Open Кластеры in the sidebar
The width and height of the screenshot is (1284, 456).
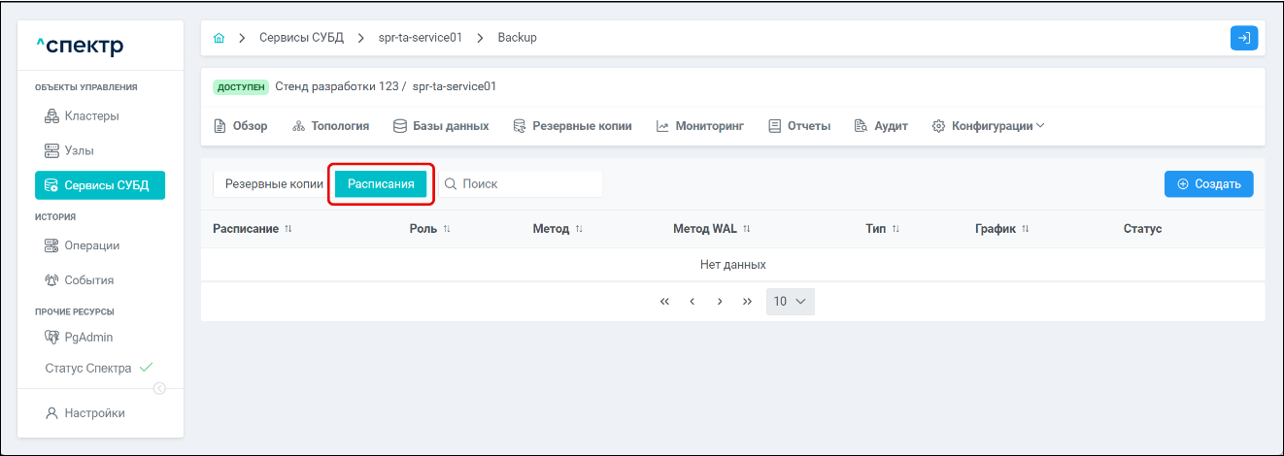(91, 116)
